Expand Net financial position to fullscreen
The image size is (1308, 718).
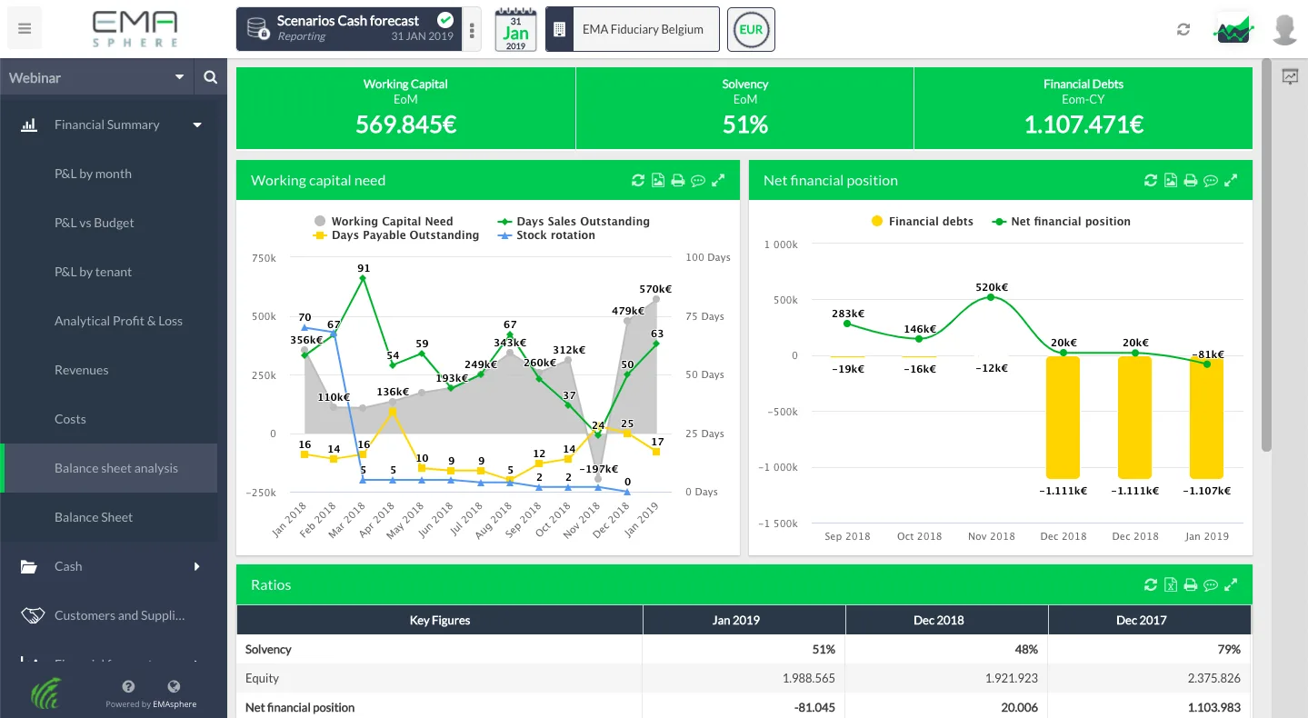click(x=1231, y=181)
